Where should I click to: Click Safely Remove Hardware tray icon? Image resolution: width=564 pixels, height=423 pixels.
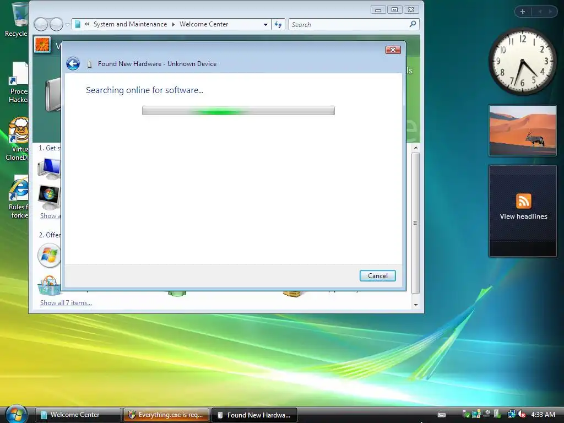466,414
